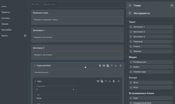Focus the Заголовок 1 input field
Viewport: 175px width, 104px height.
pos(78,37)
